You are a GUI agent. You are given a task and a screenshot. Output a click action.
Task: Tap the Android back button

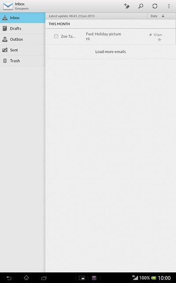[x=9, y=278]
